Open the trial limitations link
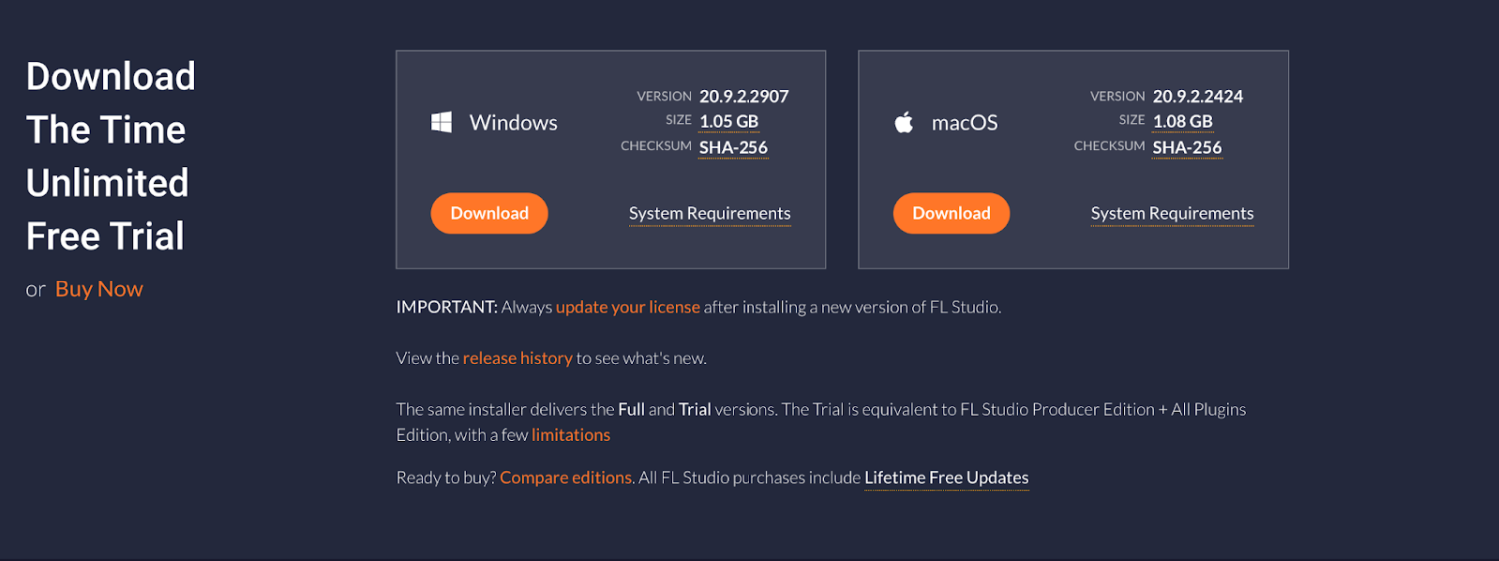This screenshot has width=1499, height=561. pyautogui.click(x=571, y=435)
